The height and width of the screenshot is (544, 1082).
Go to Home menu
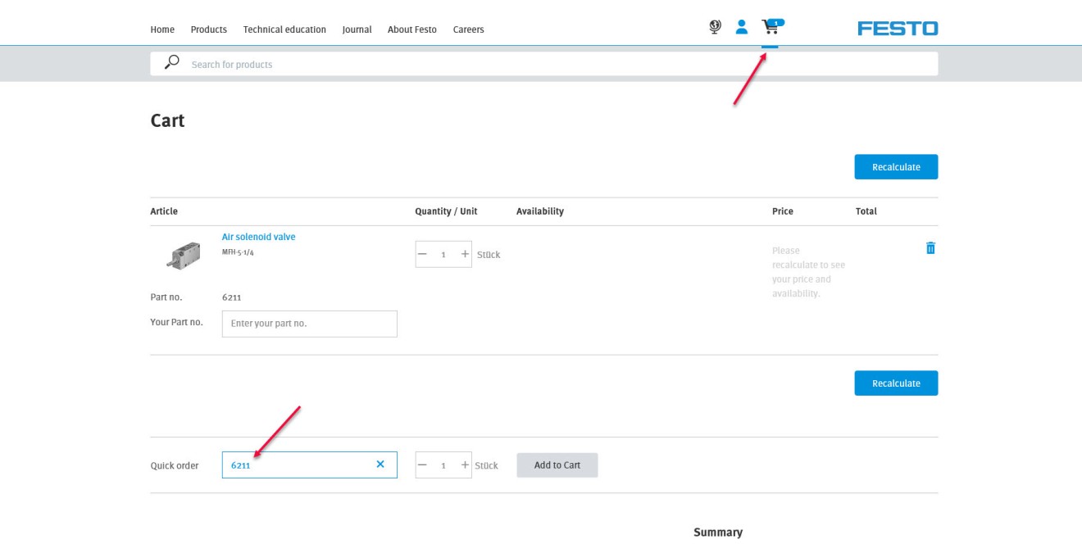[162, 29]
